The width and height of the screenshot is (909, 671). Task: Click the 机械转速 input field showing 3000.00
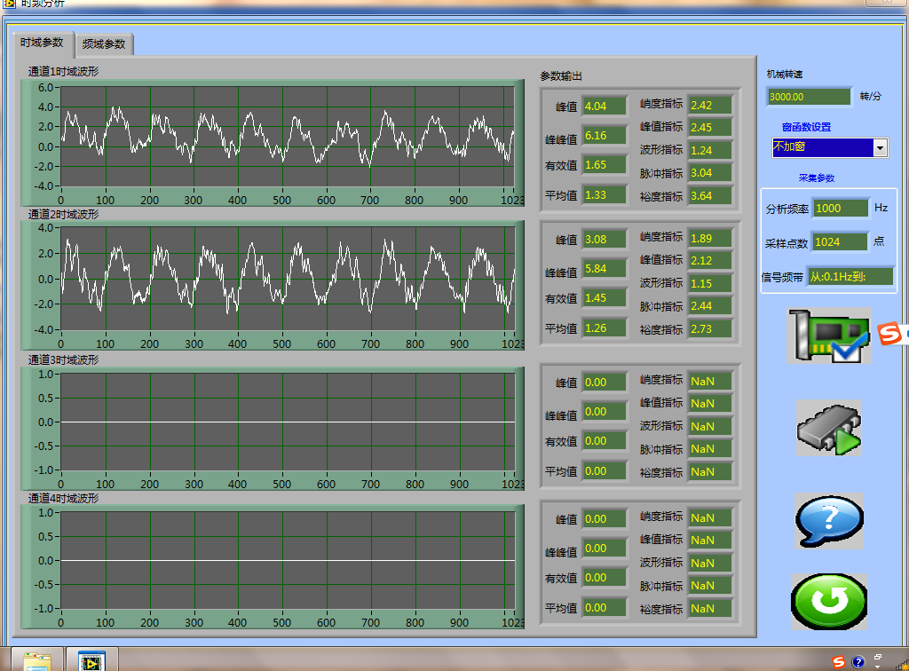coord(810,97)
